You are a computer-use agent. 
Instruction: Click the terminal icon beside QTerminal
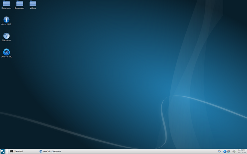point(11,151)
